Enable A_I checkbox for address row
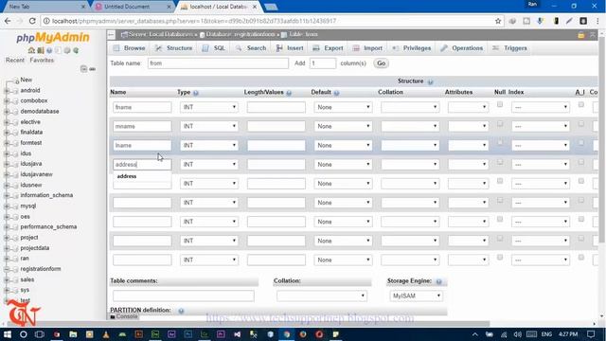Image resolution: width=606 pixels, height=341 pixels. click(x=580, y=162)
